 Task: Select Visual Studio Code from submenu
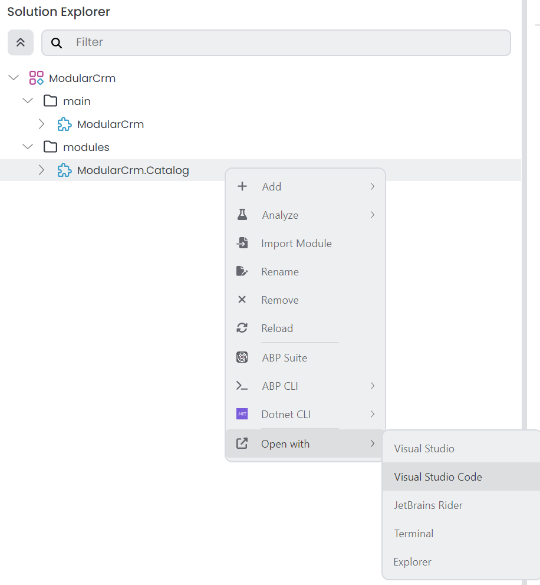(436, 476)
